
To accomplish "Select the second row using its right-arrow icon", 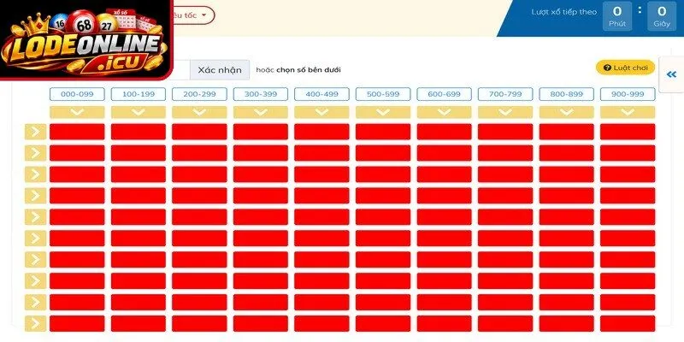I will [35, 153].
